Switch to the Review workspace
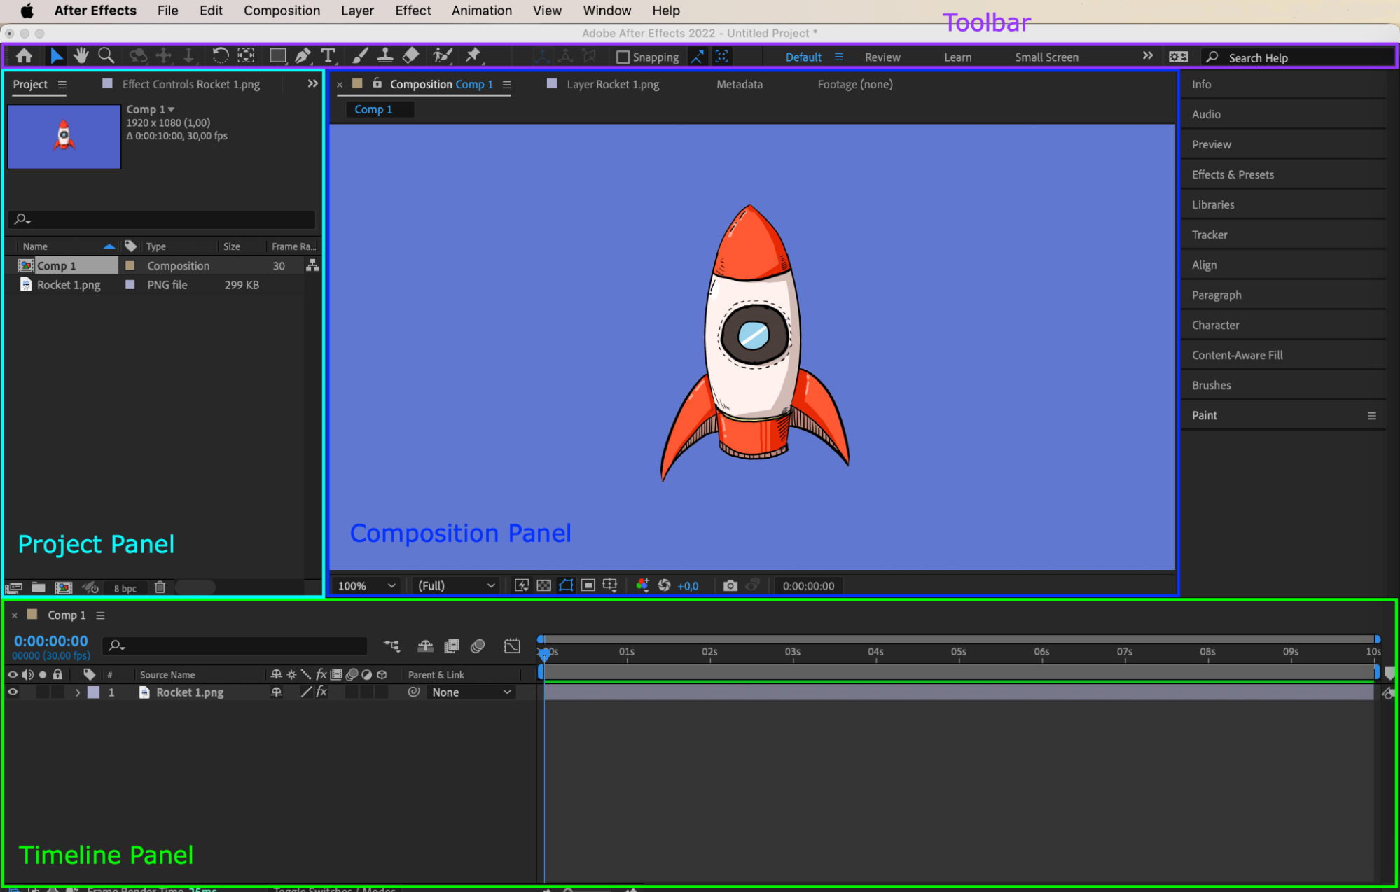This screenshot has width=1400, height=892. point(882,57)
